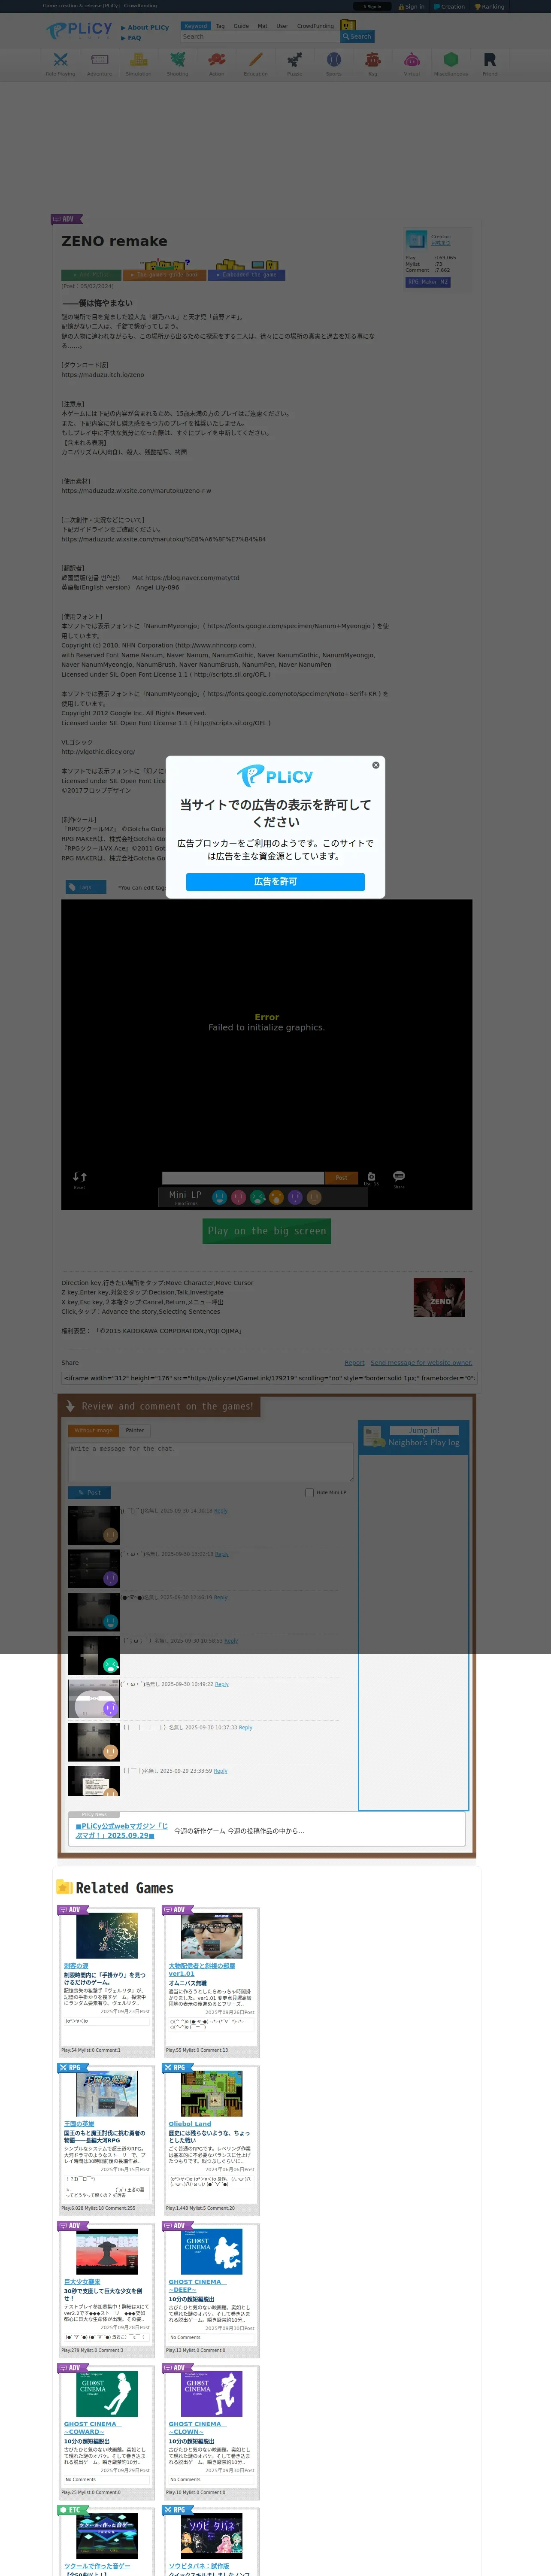Click the blue Search button
The height and width of the screenshot is (2576, 551).
(x=357, y=36)
